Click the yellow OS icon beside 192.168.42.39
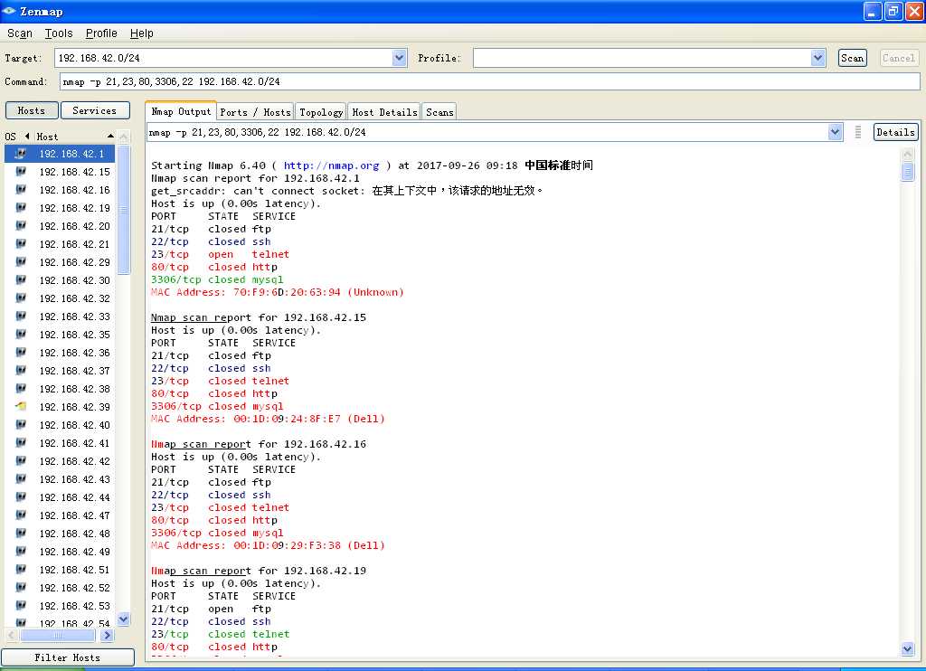Image resolution: width=926 pixels, height=671 pixels. [21, 407]
